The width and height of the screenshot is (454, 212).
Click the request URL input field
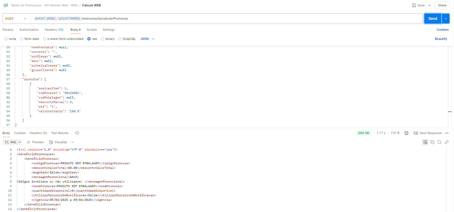[226, 19]
